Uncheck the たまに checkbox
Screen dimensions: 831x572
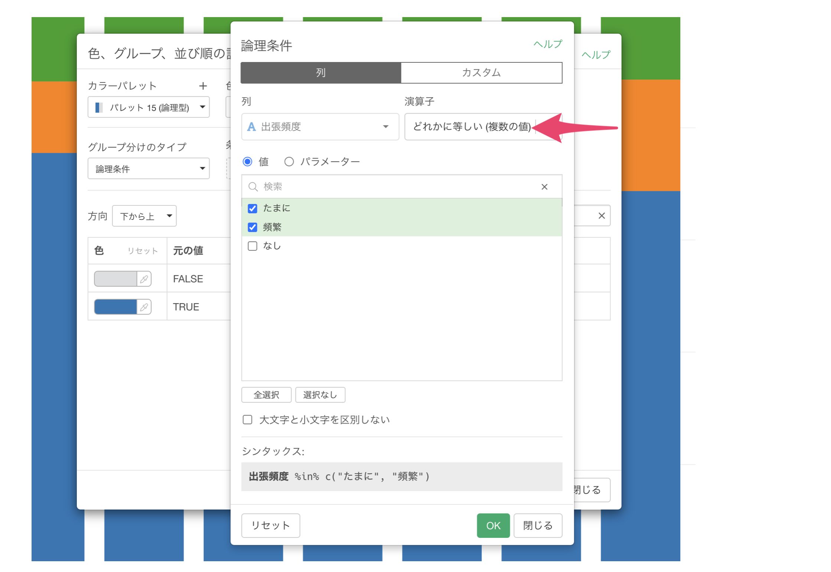coord(252,208)
